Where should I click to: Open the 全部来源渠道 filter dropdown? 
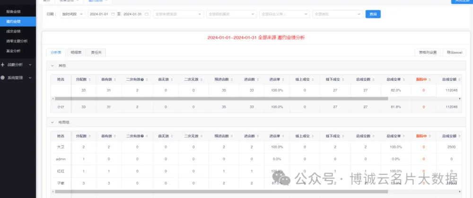pyautogui.click(x=178, y=15)
